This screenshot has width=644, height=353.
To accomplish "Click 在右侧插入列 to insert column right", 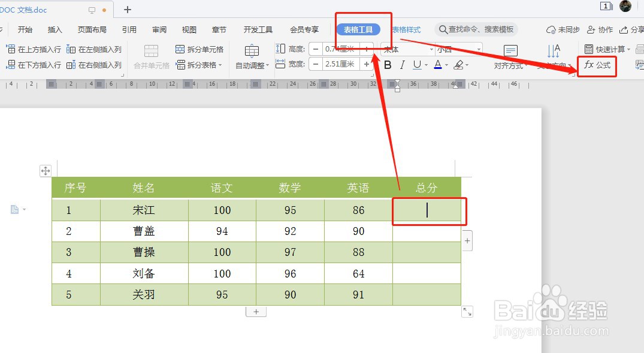I will [93, 65].
